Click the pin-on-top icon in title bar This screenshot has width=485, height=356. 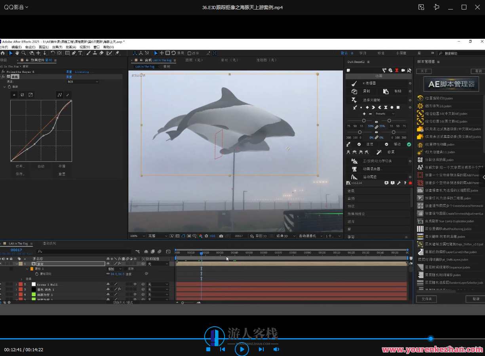click(x=436, y=7)
